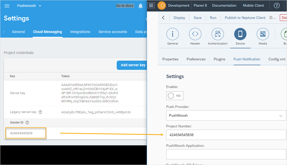This screenshot has height=165, width=287.
Task: Click the back arrow in toolbar
Action: coord(163,18)
